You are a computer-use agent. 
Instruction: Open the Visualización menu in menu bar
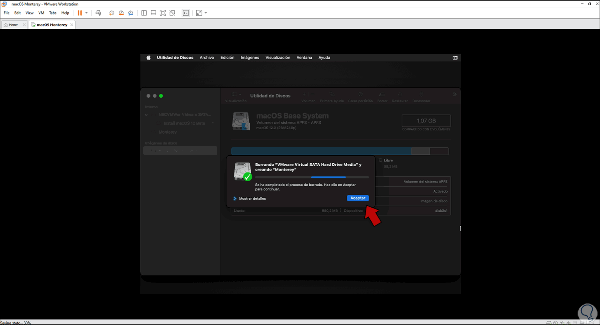(x=278, y=58)
